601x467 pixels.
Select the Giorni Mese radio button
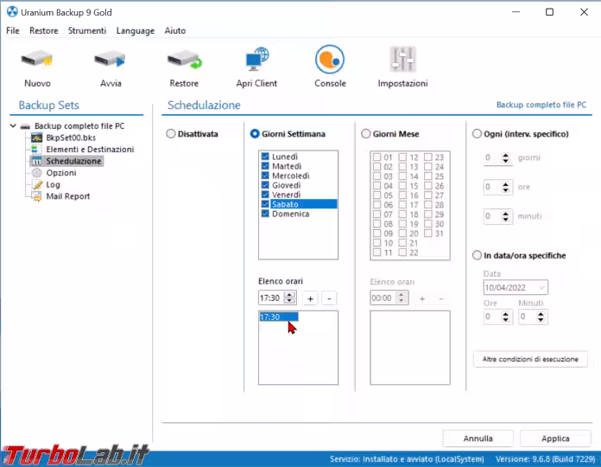point(365,133)
